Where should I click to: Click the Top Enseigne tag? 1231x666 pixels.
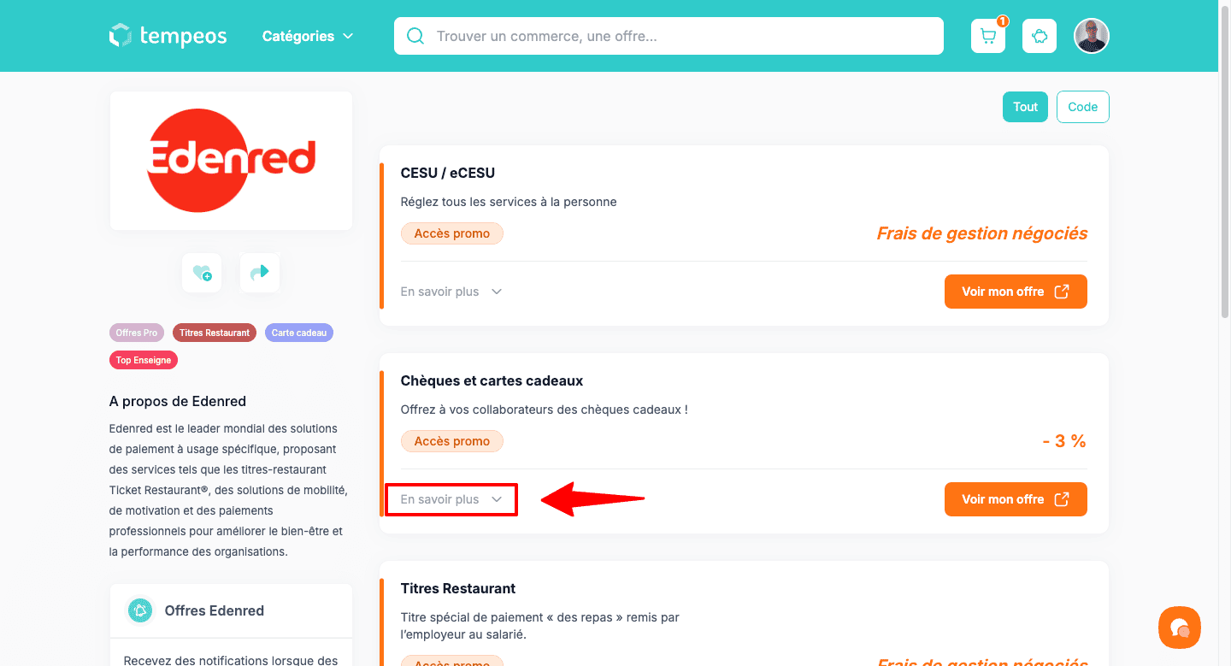pos(144,360)
